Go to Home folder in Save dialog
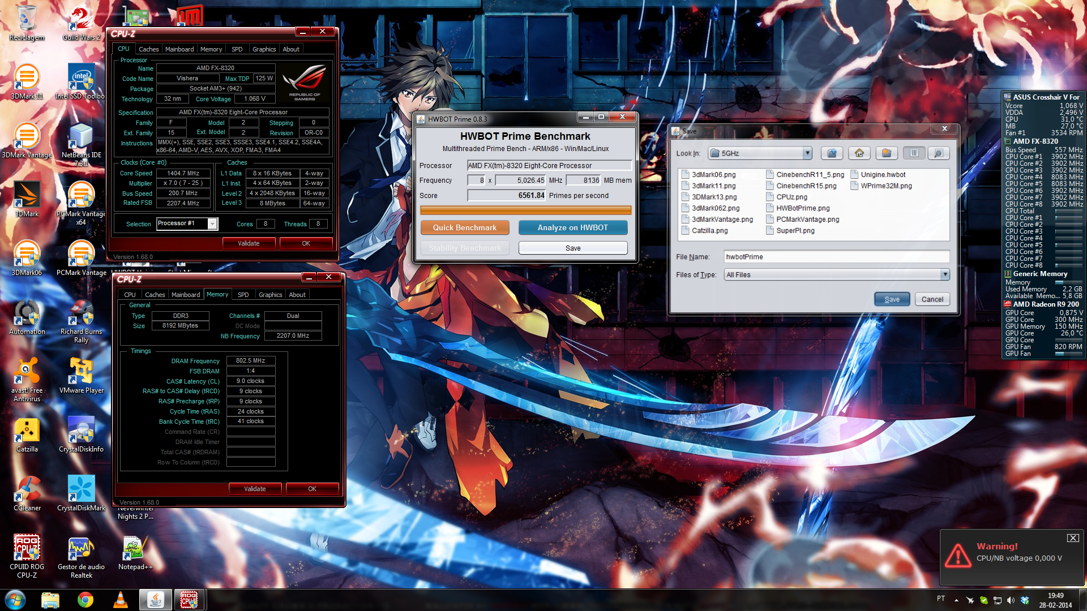Screen dimensions: 1087x611 pyautogui.click(x=859, y=153)
